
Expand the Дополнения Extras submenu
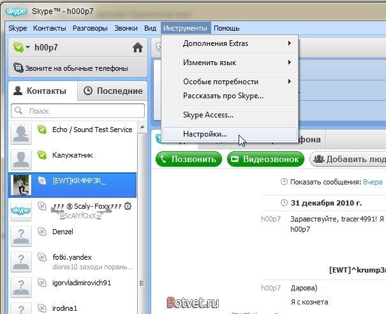coord(230,43)
